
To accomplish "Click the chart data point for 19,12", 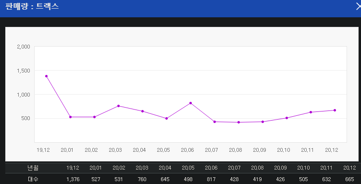I will click(x=46, y=76).
